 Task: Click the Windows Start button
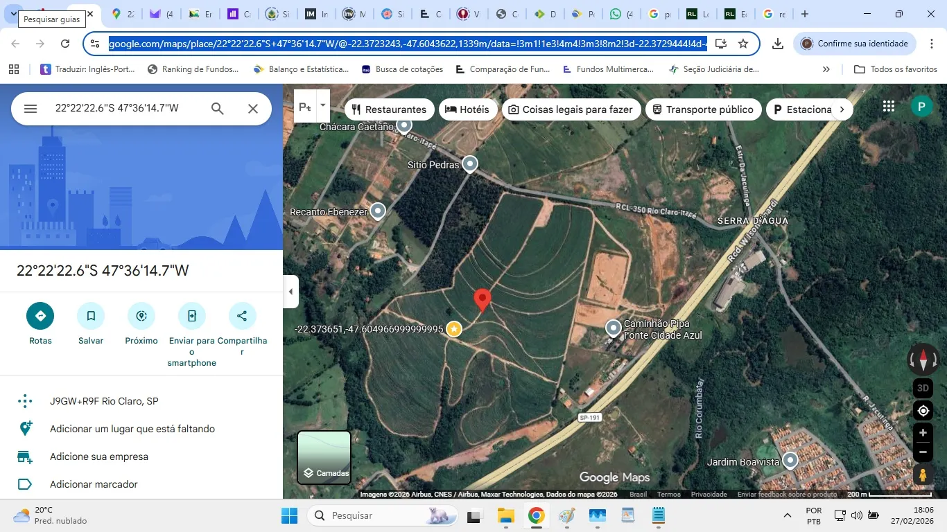click(x=289, y=515)
